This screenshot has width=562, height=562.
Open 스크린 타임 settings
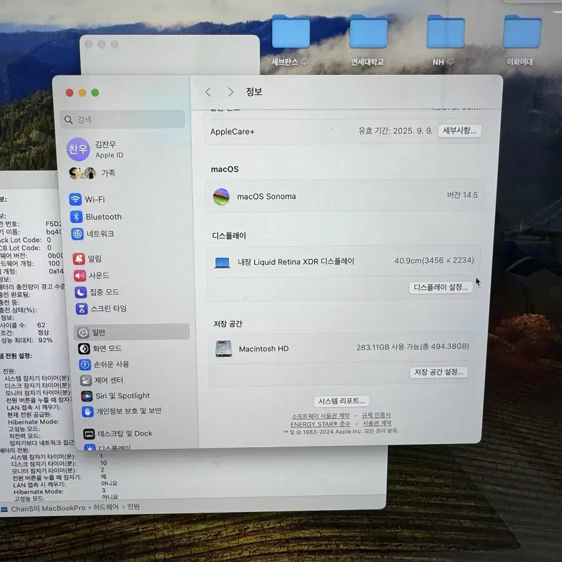coord(101,308)
